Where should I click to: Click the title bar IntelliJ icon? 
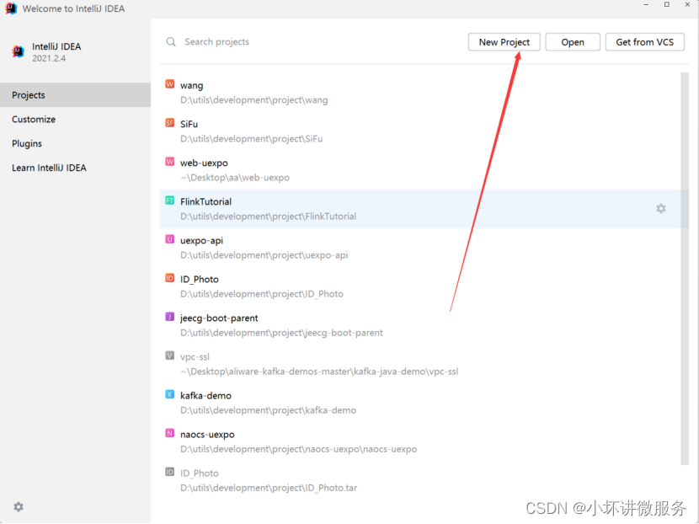click(11, 8)
